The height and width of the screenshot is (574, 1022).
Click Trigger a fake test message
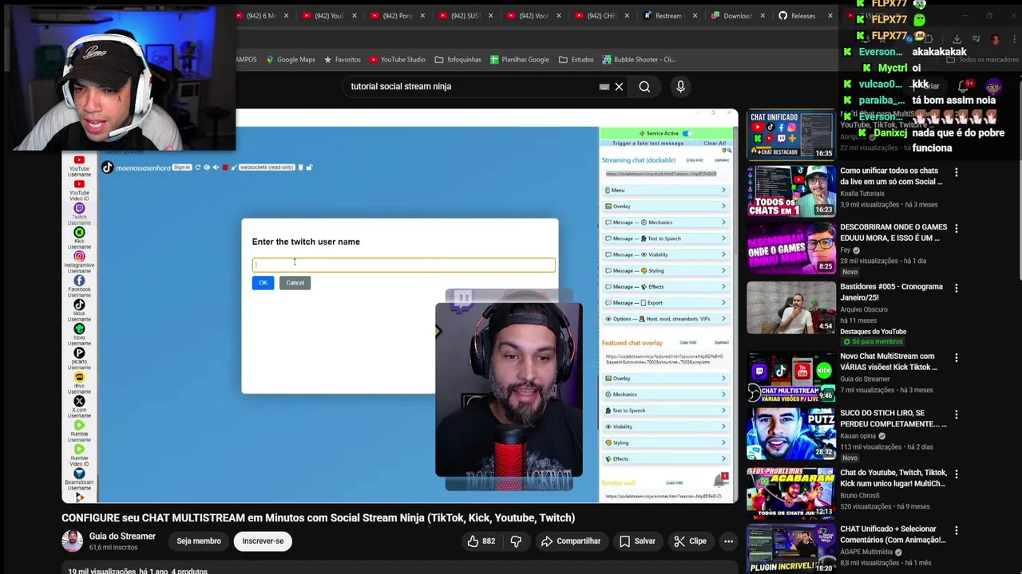click(648, 143)
